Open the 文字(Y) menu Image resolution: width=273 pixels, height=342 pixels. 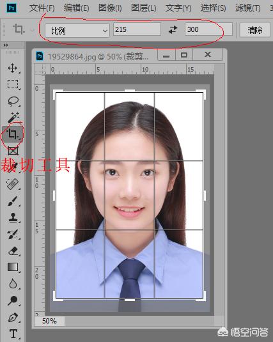(178, 8)
